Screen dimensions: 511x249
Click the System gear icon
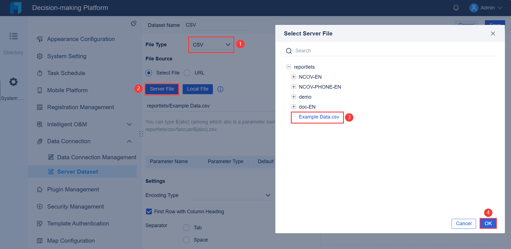(x=13, y=82)
